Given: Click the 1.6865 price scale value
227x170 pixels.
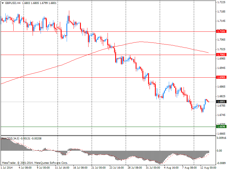Looking at the screenshot, I should coord(222,87).
